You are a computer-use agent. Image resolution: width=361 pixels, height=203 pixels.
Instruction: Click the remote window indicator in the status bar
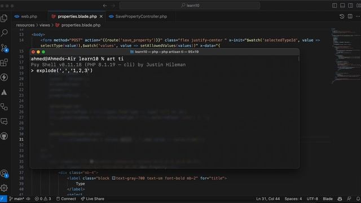pyautogui.click(x=3, y=199)
